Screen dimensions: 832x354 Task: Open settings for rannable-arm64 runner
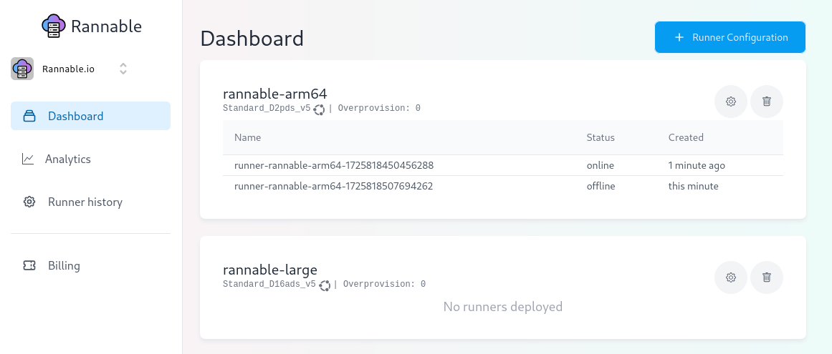pos(731,102)
